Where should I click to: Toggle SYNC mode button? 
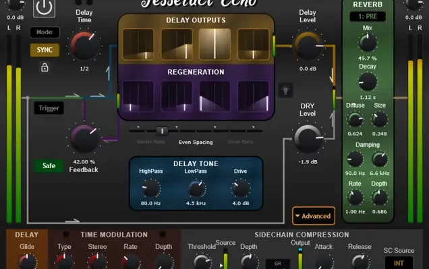pyautogui.click(x=45, y=50)
